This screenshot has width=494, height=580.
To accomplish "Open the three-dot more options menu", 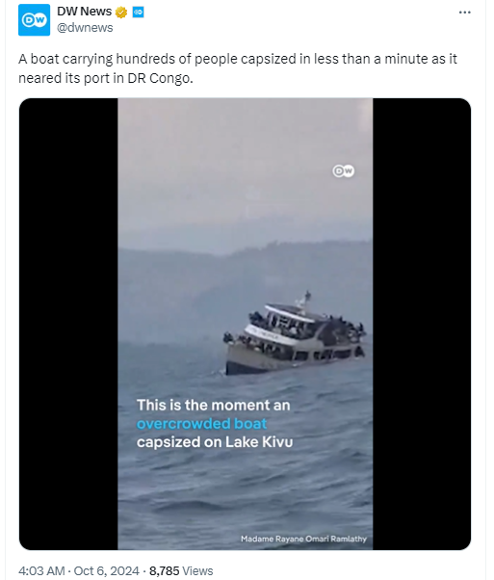I will (465, 13).
